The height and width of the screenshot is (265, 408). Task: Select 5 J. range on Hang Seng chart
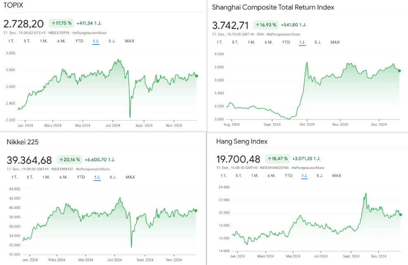320,175
